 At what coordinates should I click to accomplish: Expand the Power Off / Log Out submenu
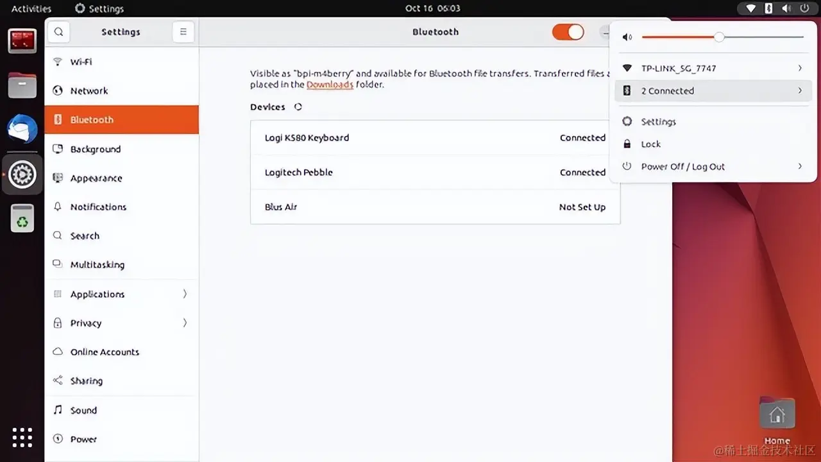coord(800,166)
